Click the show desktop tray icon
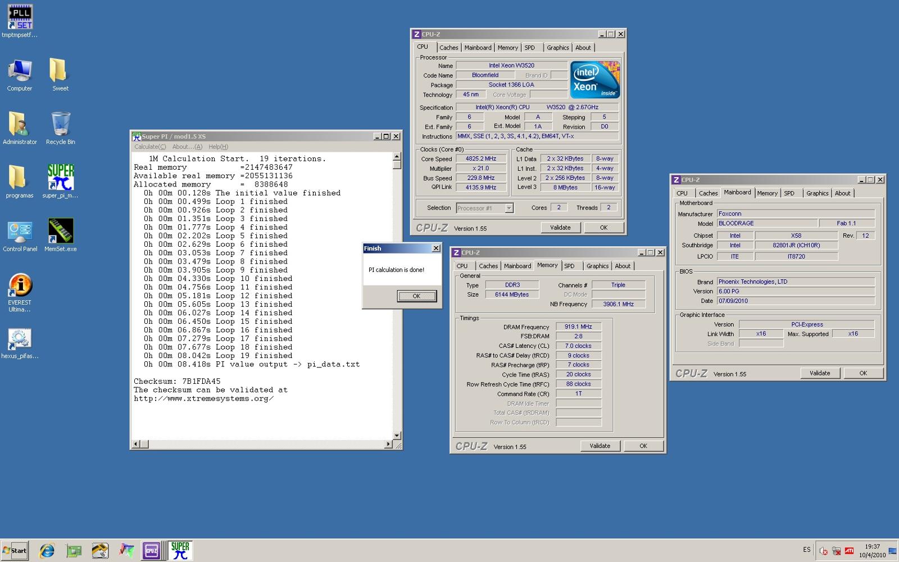 (893, 551)
